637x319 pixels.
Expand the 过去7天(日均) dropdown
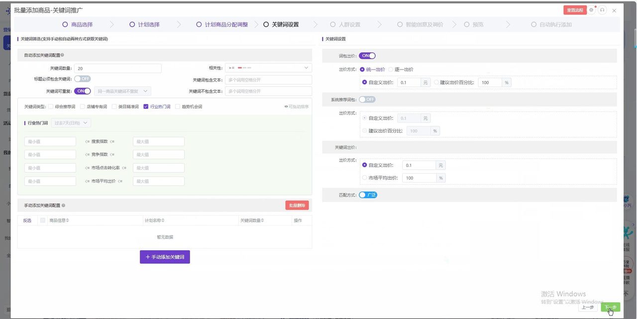tap(71, 123)
